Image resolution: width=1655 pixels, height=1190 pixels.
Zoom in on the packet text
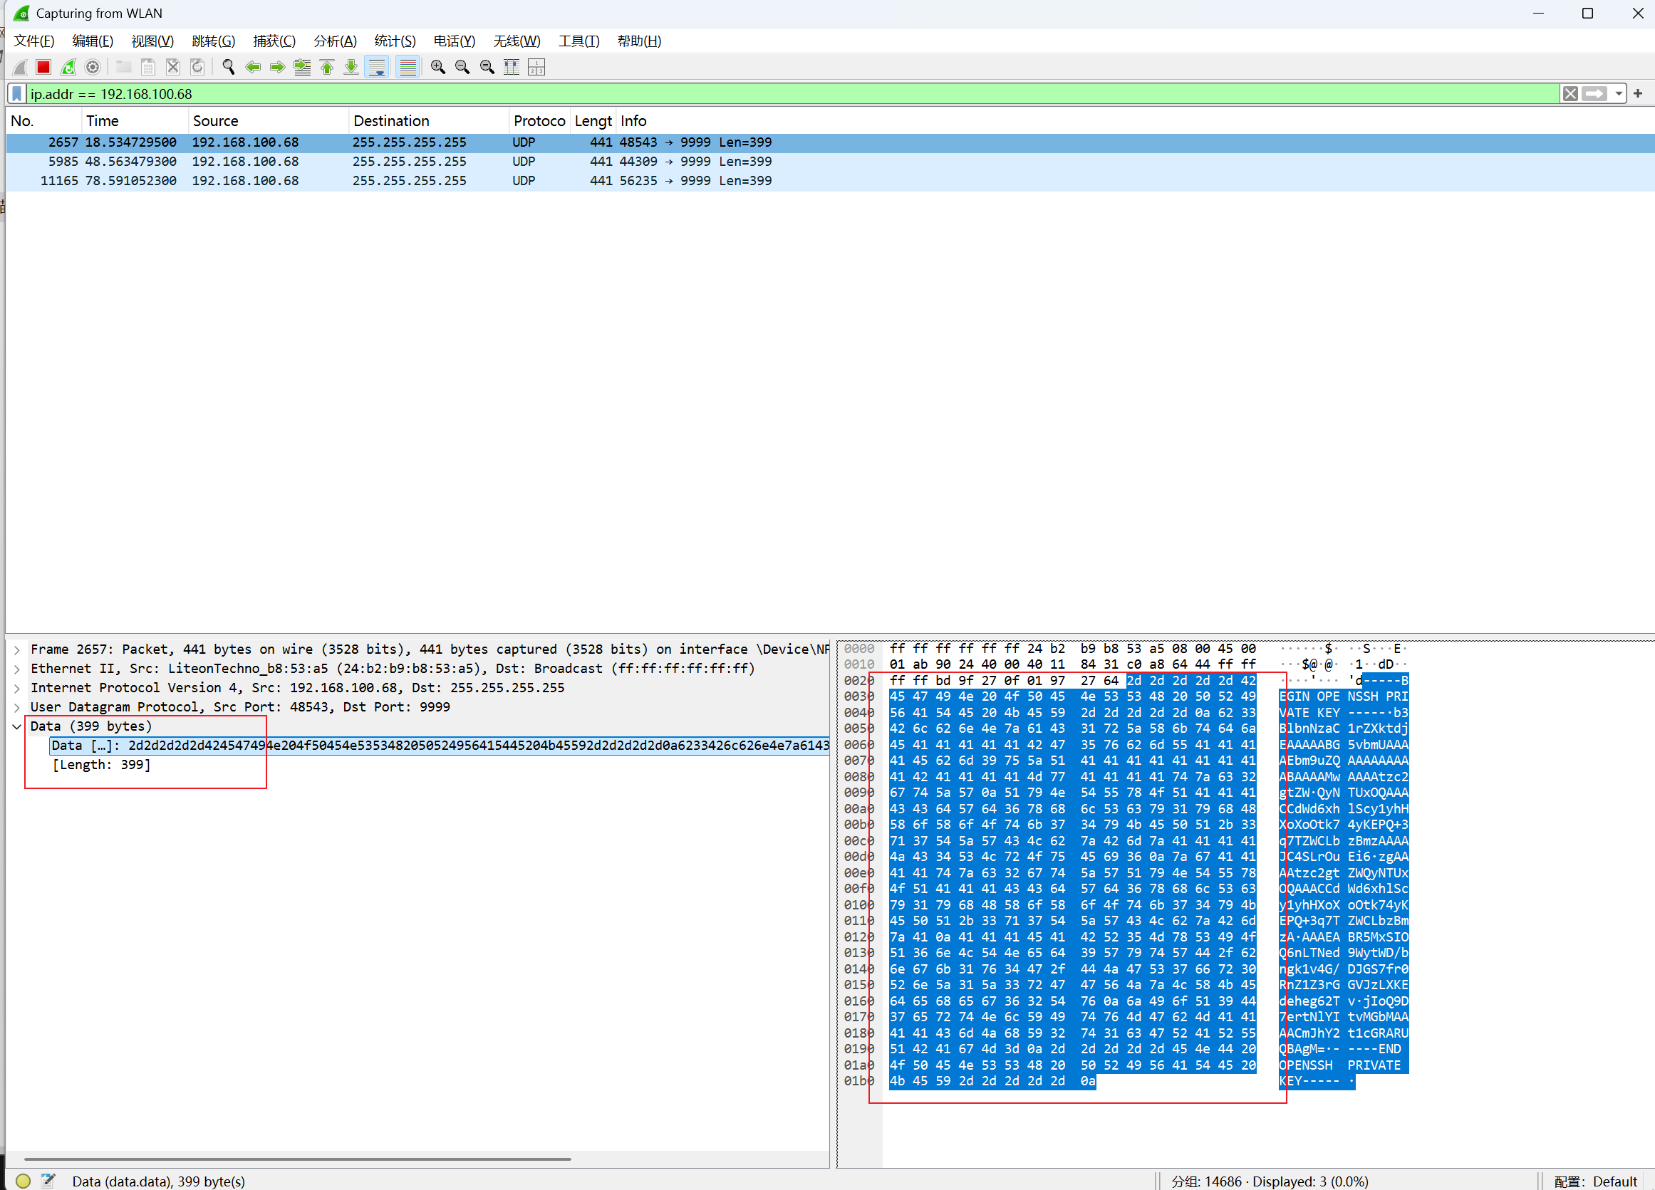438,67
